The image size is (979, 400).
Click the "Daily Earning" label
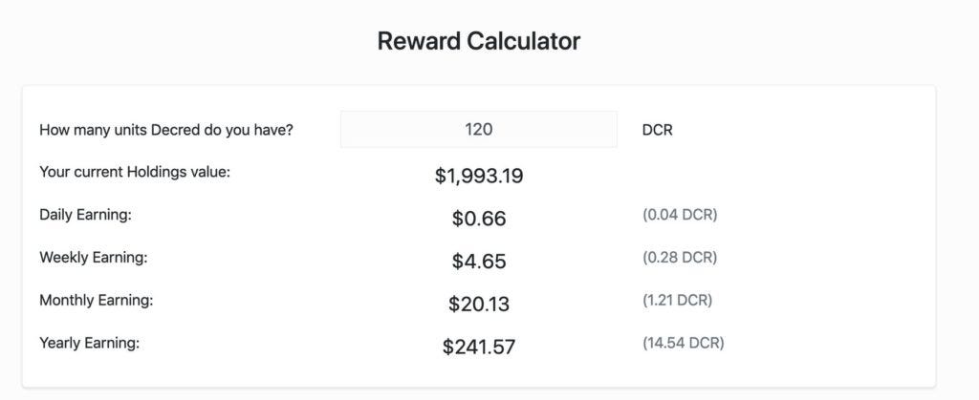point(85,215)
